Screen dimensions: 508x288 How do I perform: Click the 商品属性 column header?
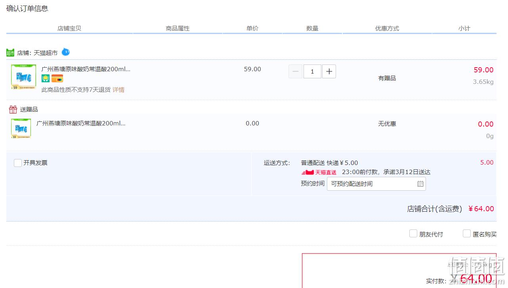pyautogui.click(x=178, y=28)
